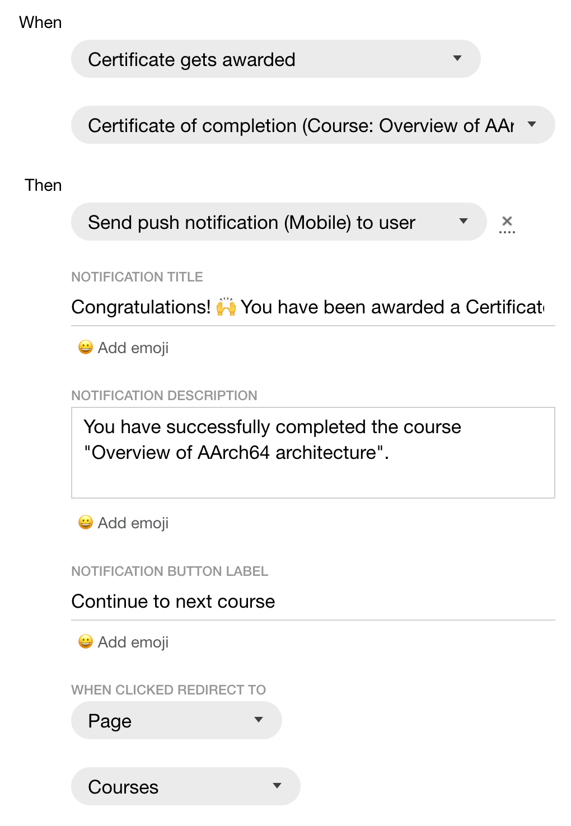The height and width of the screenshot is (826, 571).
Task: Click the smiley icon under Notification Title
Action: coord(86,348)
